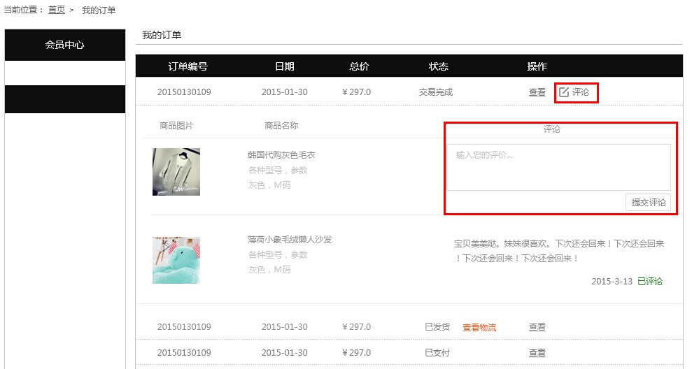The image size is (692, 369).
Task: Click the order number in the 交易完成 row
Action: (x=184, y=92)
